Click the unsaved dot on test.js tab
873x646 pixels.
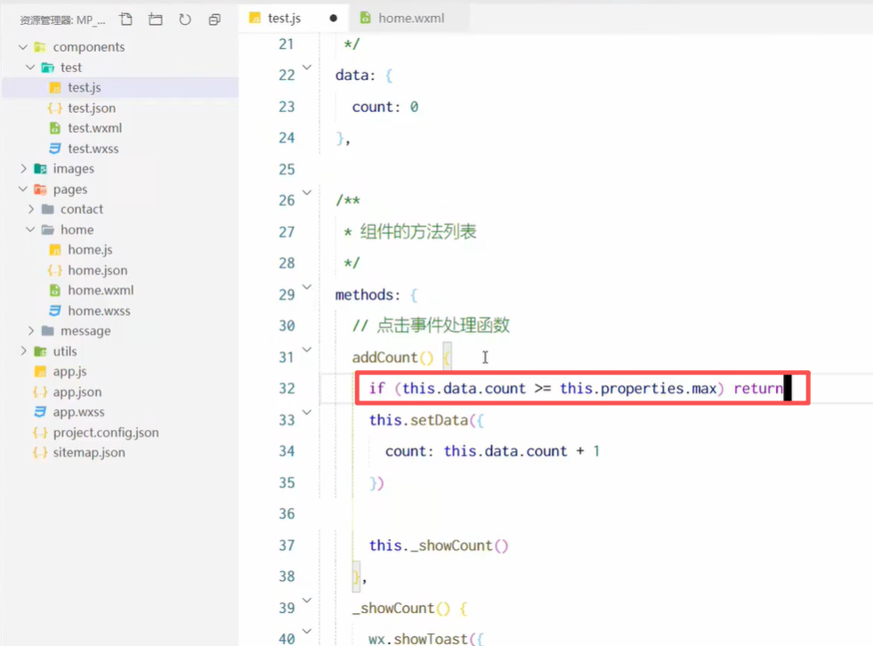[x=333, y=19]
